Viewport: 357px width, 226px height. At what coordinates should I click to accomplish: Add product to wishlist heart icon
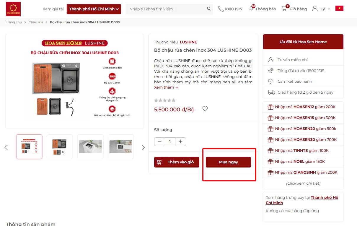coord(205,109)
